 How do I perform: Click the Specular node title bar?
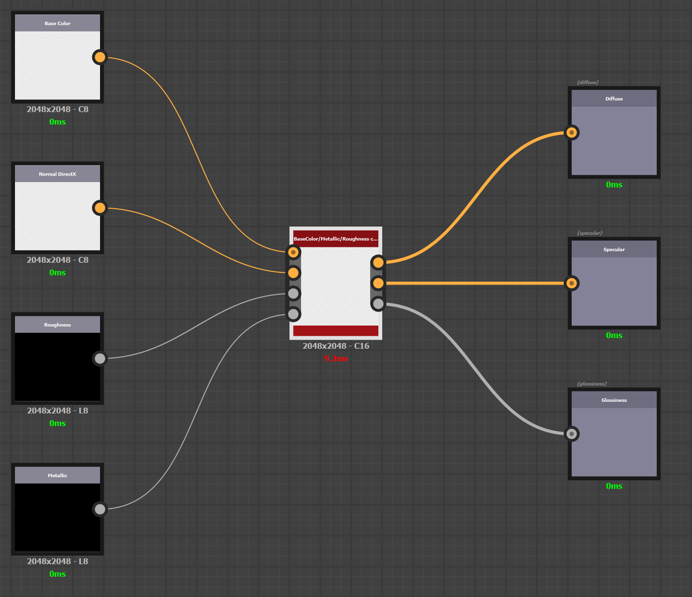(x=614, y=249)
